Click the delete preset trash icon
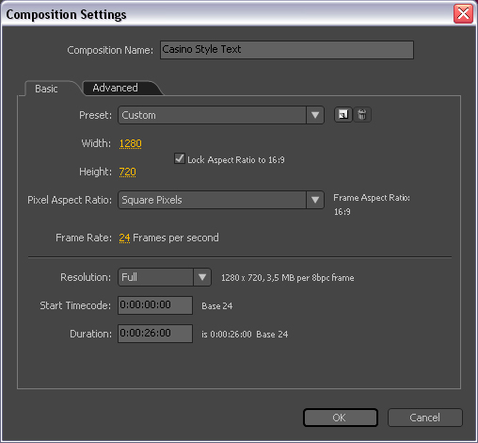The height and width of the screenshot is (443, 478). tap(362, 115)
